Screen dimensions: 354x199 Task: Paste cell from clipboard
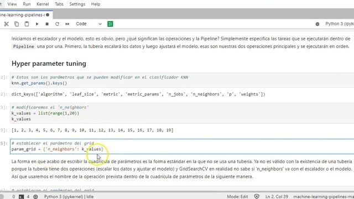(x=27, y=24)
